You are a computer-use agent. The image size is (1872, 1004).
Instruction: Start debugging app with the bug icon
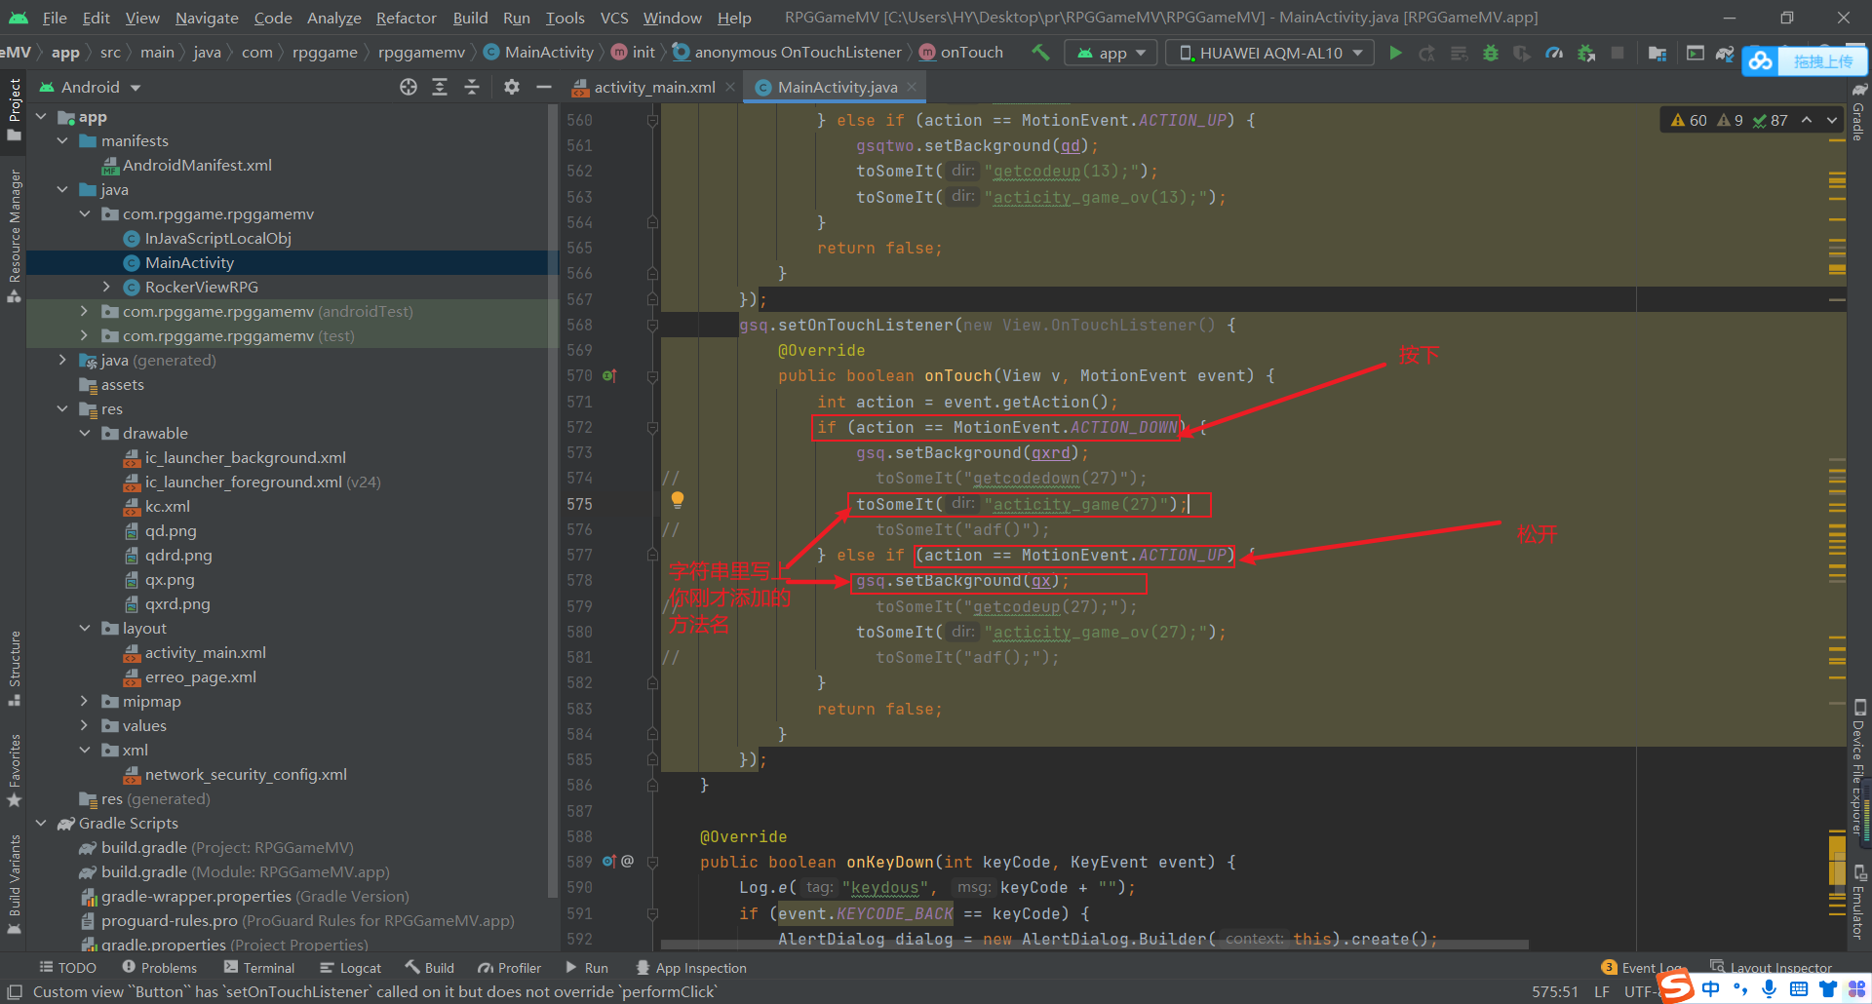[1490, 53]
